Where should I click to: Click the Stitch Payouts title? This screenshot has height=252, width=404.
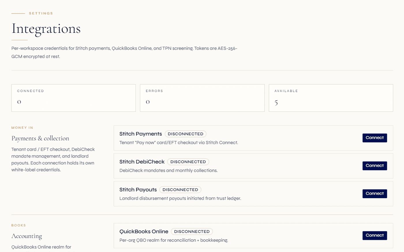click(138, 190)
